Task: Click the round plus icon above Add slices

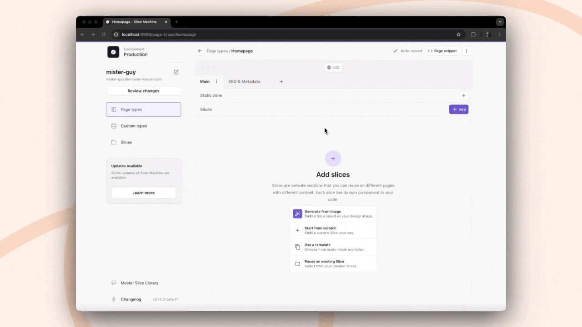Action: click(333, 159)
